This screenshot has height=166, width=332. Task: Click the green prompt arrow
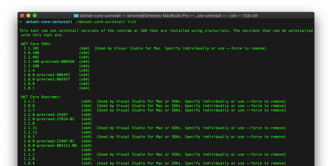pos(20,22)
